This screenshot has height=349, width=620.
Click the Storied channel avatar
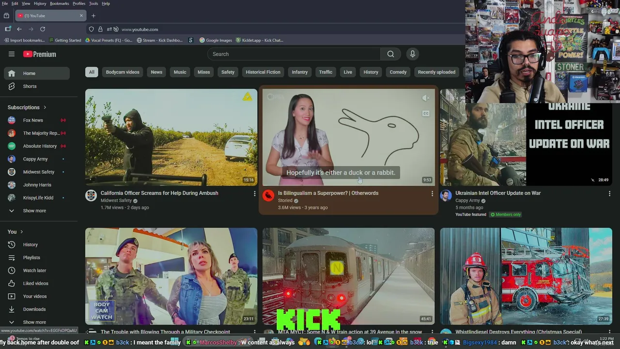(x=268, y=195)
